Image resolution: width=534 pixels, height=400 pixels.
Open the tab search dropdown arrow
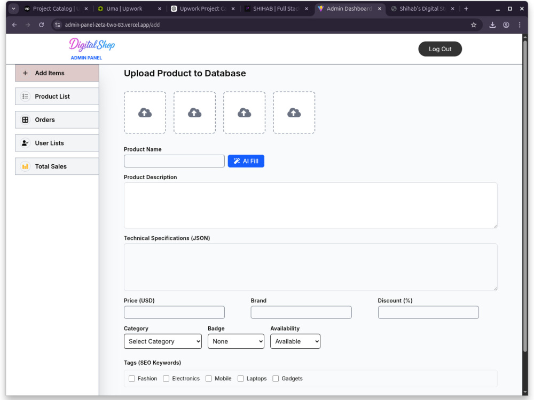(x=13, y=9)
